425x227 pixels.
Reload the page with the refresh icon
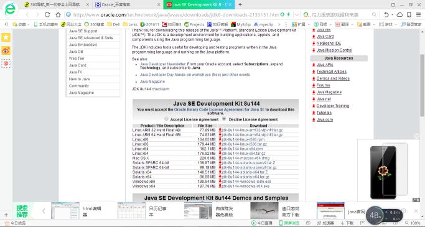[47, 15]
